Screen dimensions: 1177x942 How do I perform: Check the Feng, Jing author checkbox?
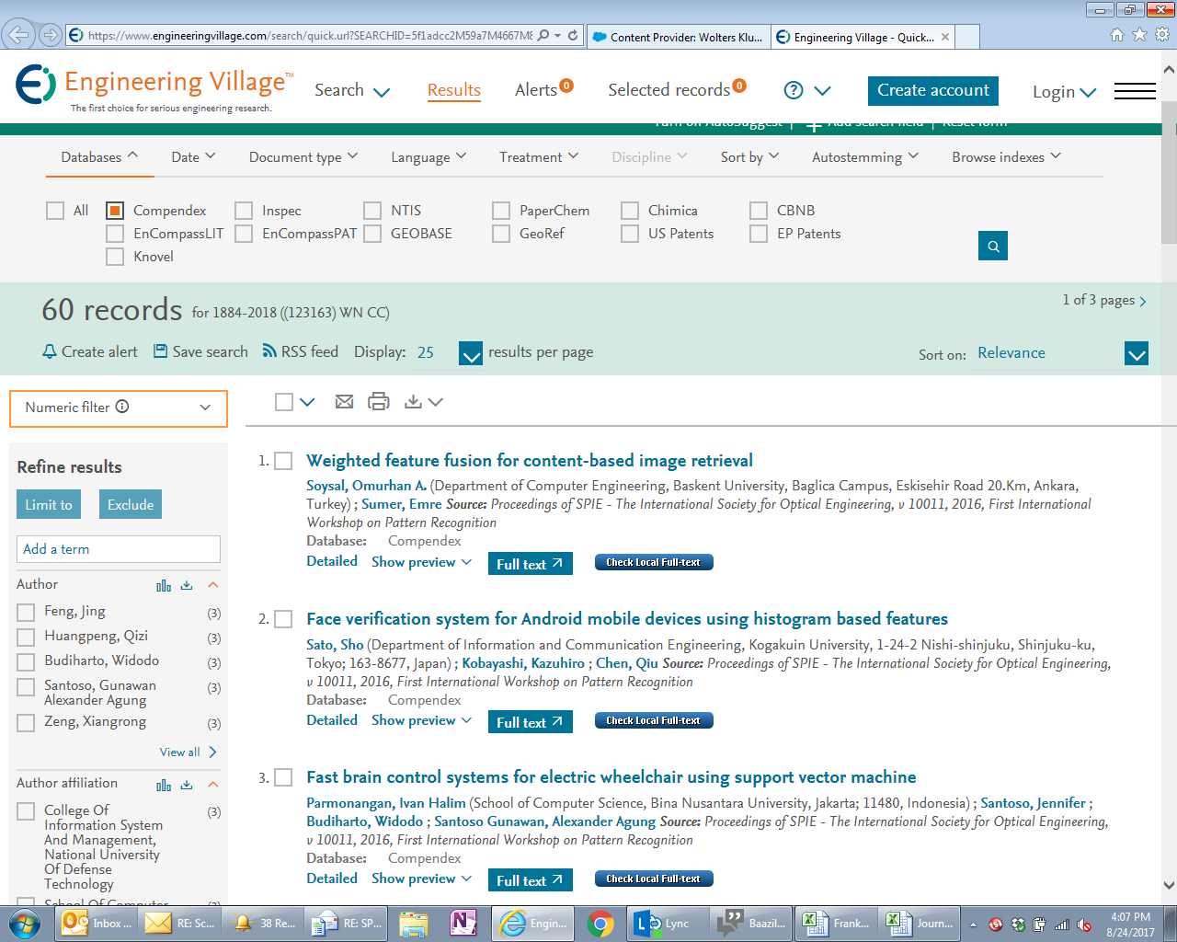point(26,613)
